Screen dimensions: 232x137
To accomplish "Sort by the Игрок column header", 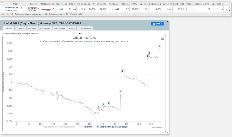I will (15, 4).
